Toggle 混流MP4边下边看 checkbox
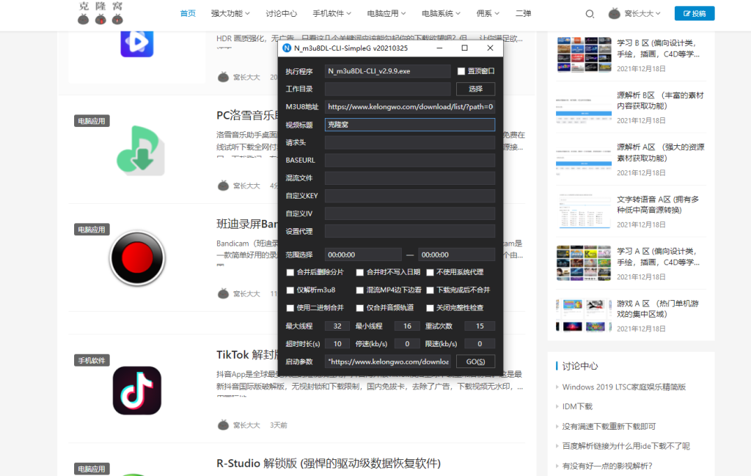Viewport: 751px width, 476px height. [x=359, y=290]
